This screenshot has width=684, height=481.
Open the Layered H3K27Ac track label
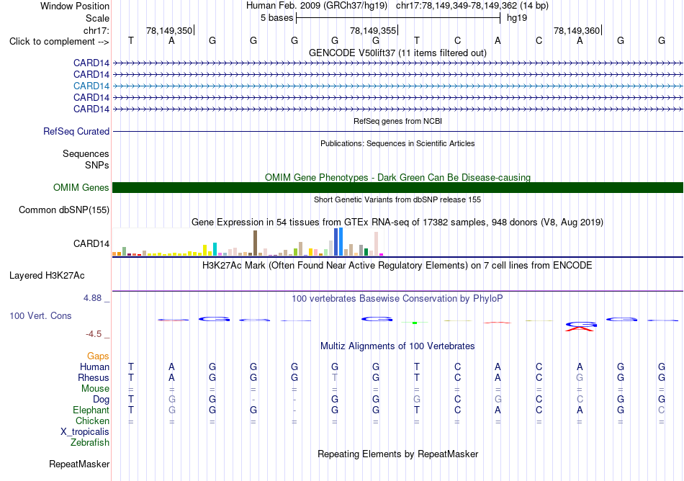(x=47, y=276)
